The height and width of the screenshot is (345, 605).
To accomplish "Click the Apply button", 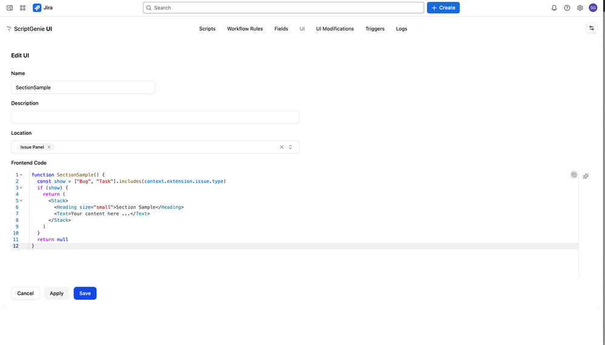I will (57, 294).
